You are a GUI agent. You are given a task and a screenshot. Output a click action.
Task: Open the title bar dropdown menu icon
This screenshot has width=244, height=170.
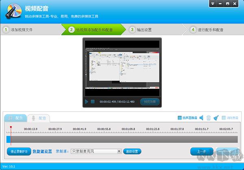[213, 4]
